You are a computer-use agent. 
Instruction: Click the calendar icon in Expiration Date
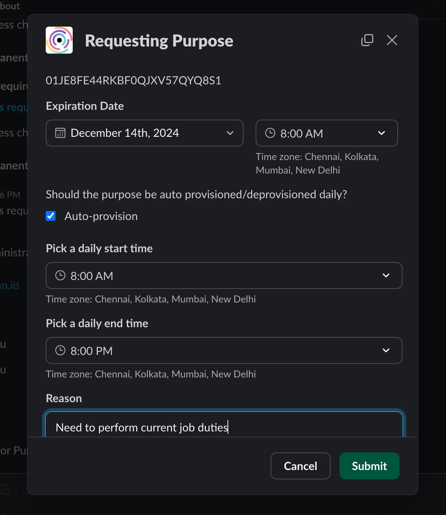(60, 133)
